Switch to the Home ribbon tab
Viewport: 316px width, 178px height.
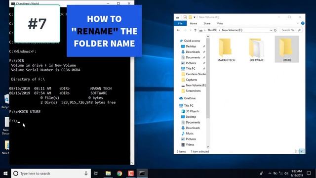[x=193, y=23]
